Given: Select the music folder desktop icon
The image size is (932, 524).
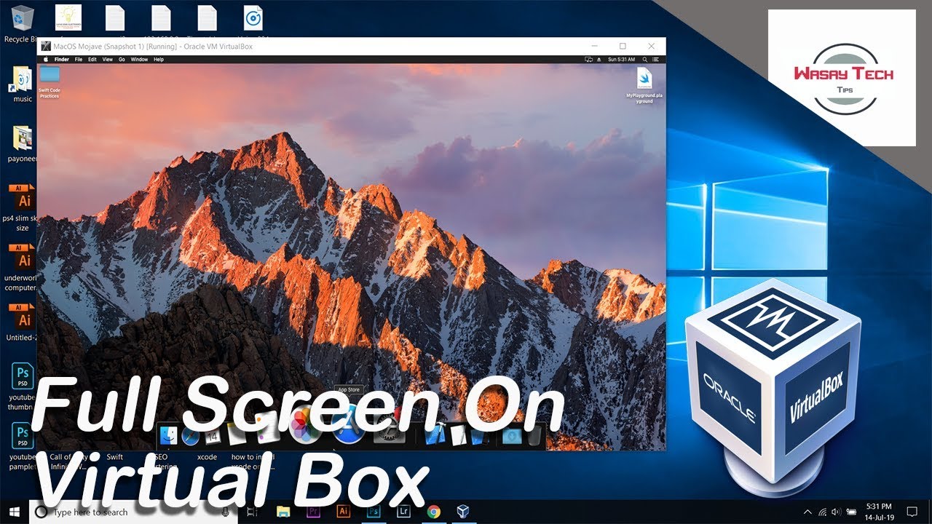Looking at the screenshot, I should 23,84.
